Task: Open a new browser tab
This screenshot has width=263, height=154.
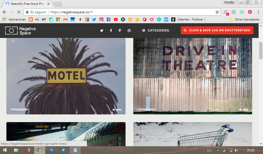Action: [x=58, y=4]
